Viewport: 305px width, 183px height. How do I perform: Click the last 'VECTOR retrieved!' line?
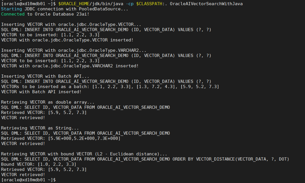pos(23,175)
